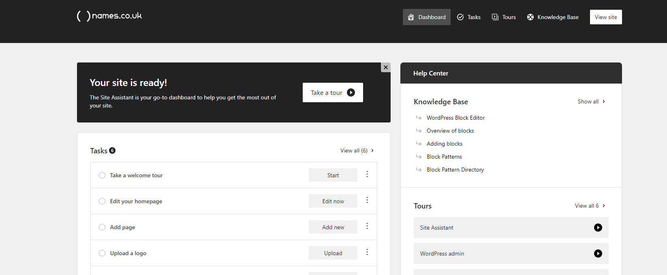Viewport: 667px width, 275px height.
Task: Check off the 'Edit your homepage' task
Action: (102, 201)
